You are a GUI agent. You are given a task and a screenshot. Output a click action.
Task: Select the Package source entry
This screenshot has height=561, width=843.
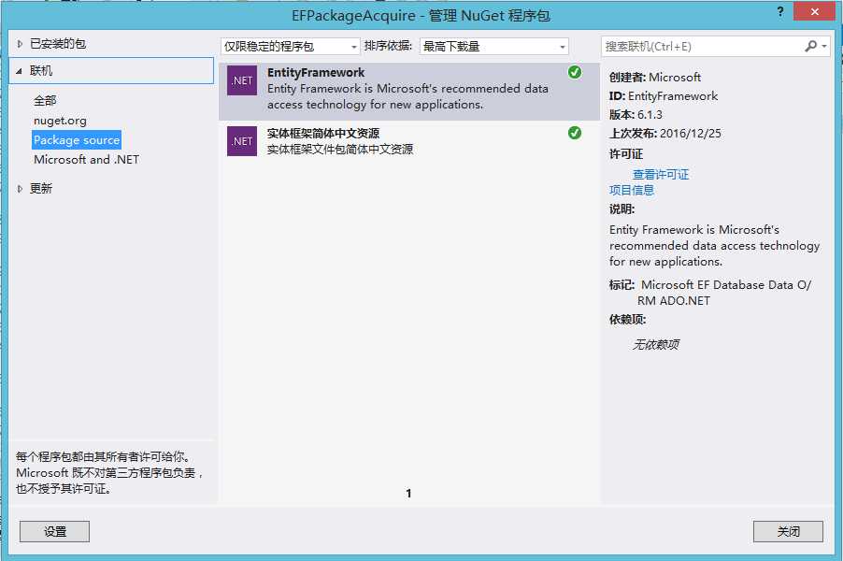77,140
